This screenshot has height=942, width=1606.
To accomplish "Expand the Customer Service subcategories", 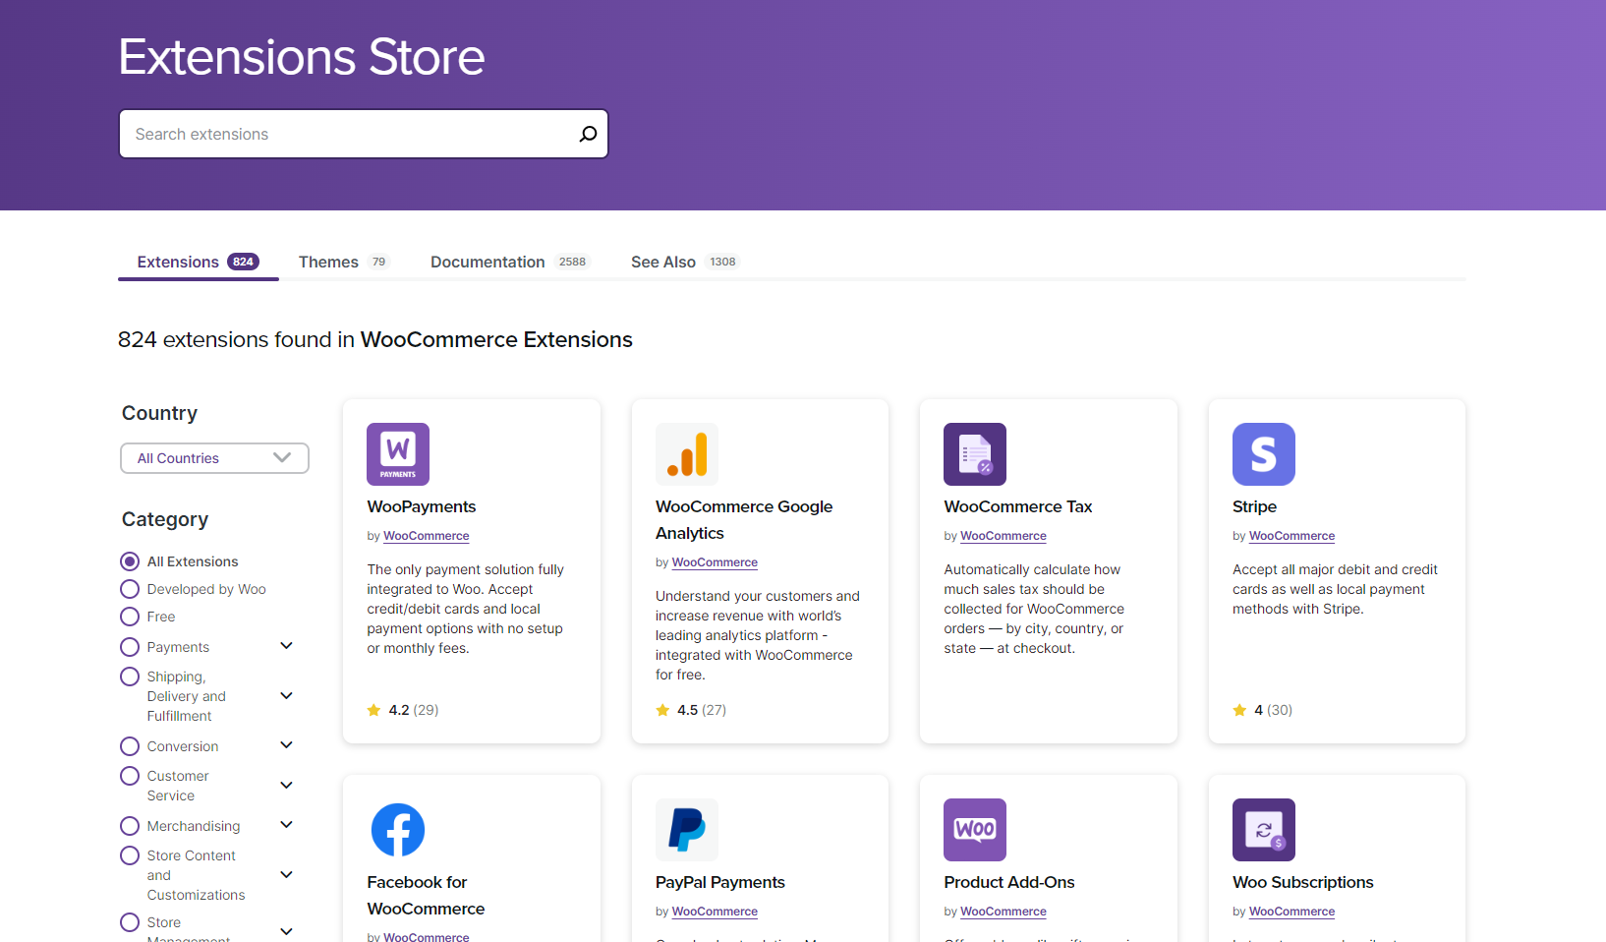I will pyautogui.click(x=287, y=786).
